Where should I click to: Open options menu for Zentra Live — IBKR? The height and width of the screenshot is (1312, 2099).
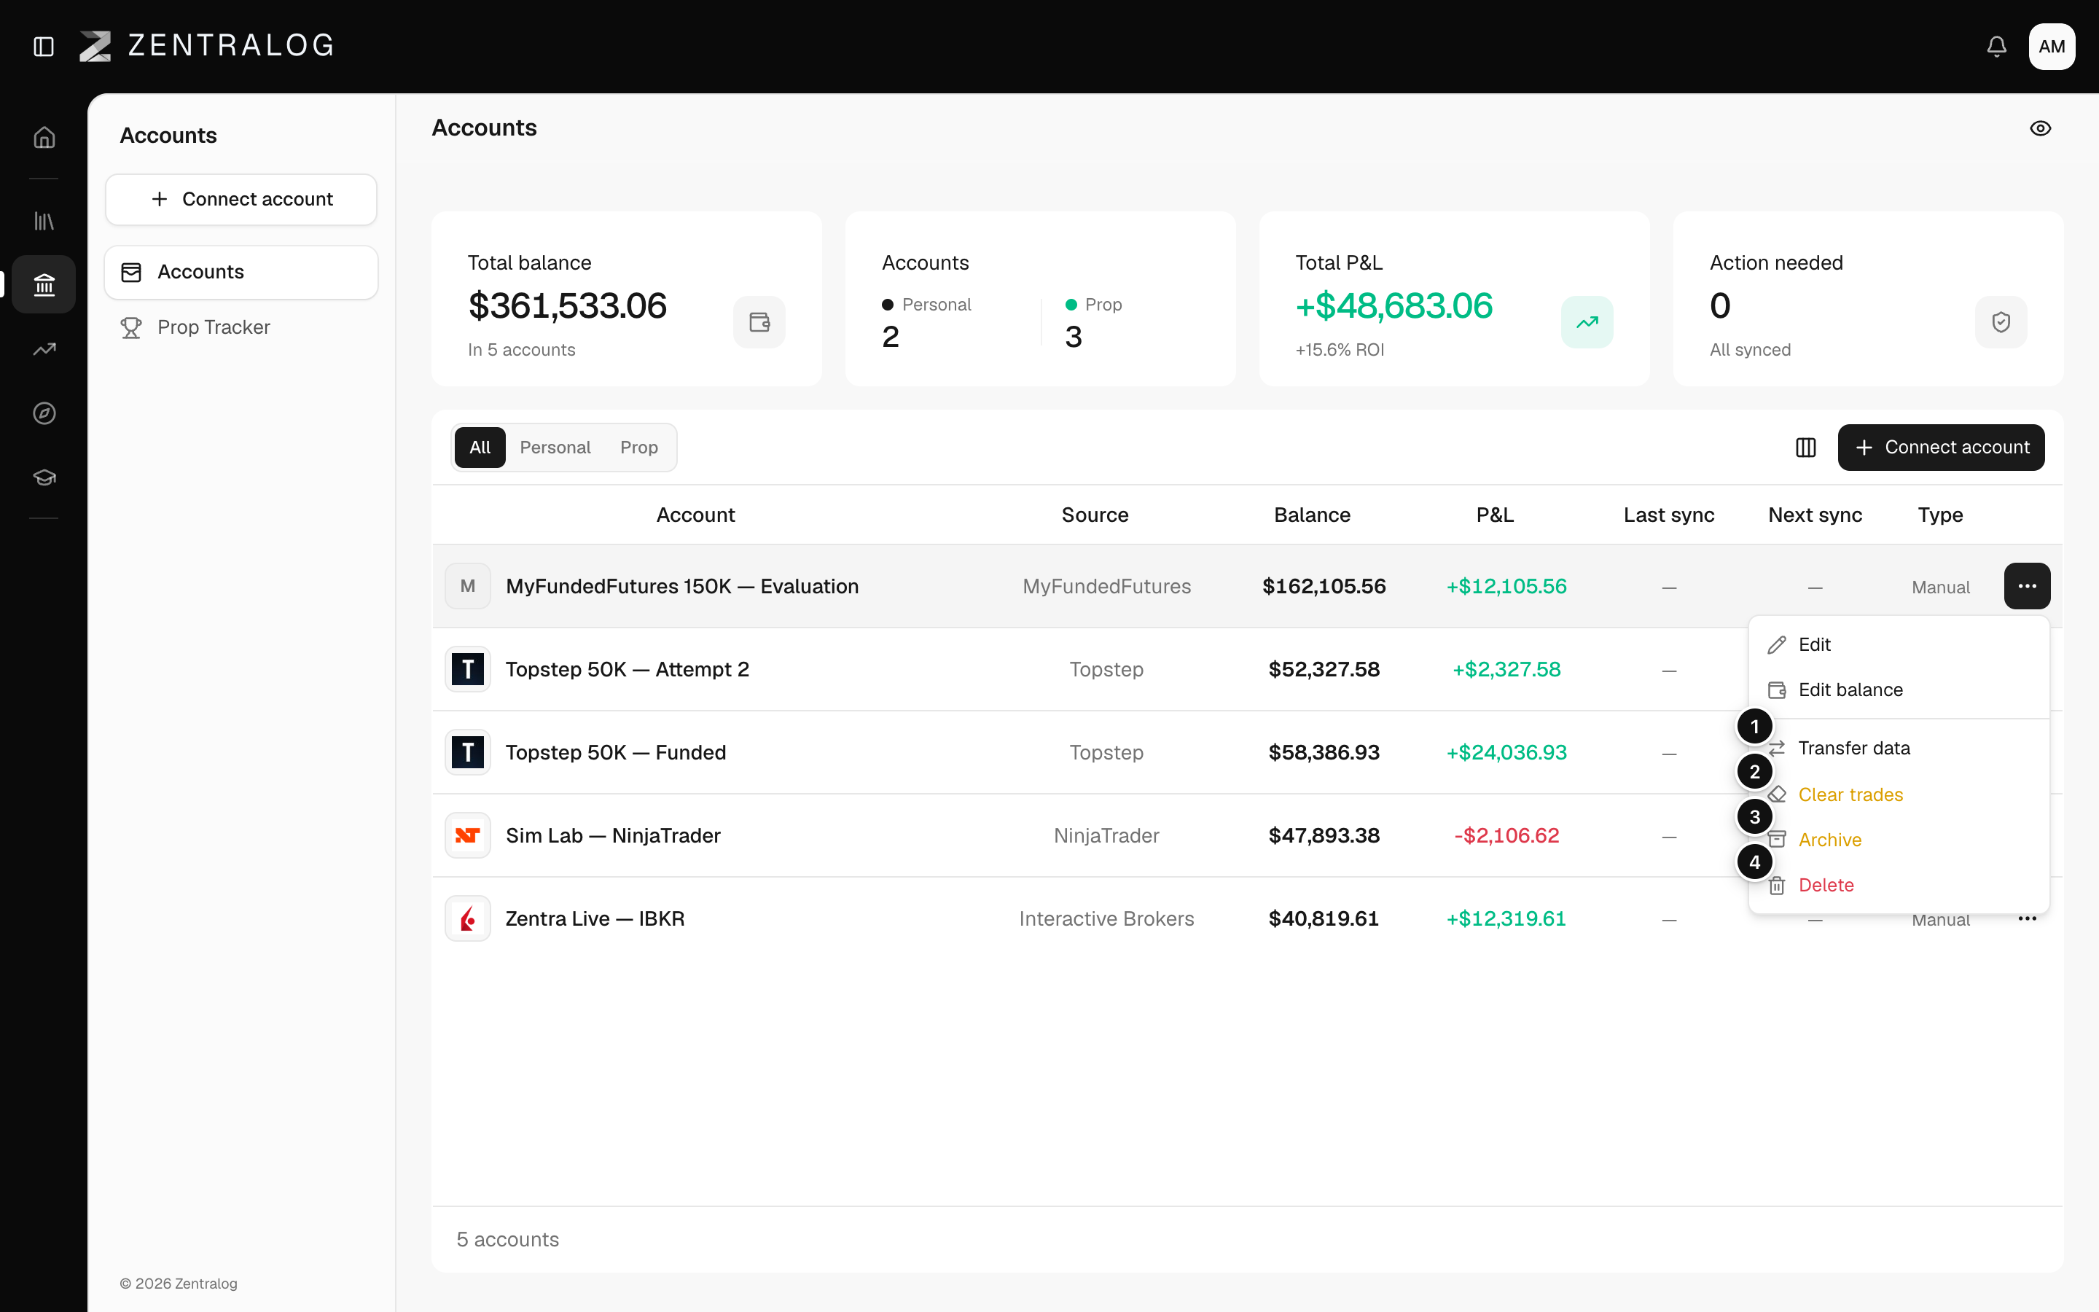tap(2026, 918)
